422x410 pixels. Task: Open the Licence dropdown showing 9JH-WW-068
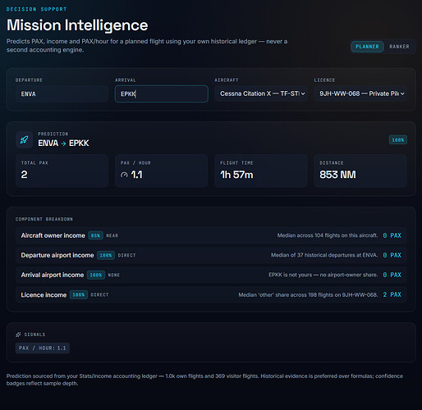click(360, 93)
